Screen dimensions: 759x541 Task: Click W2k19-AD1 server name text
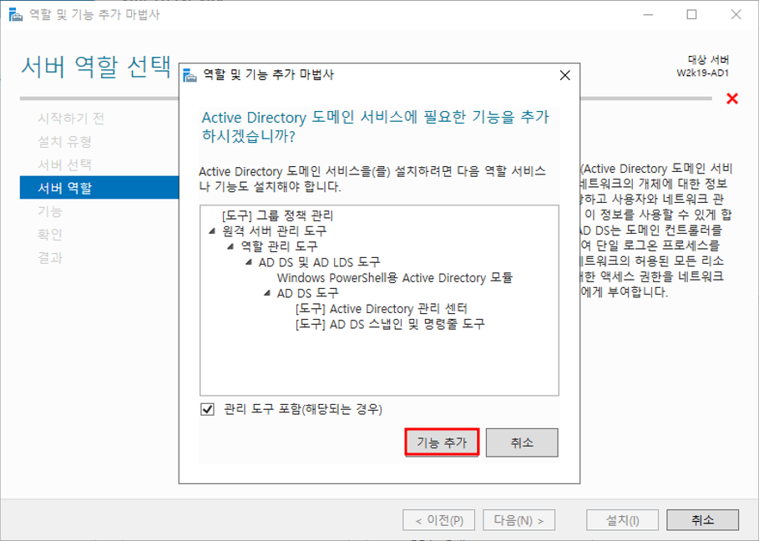[x=703, y=73]
